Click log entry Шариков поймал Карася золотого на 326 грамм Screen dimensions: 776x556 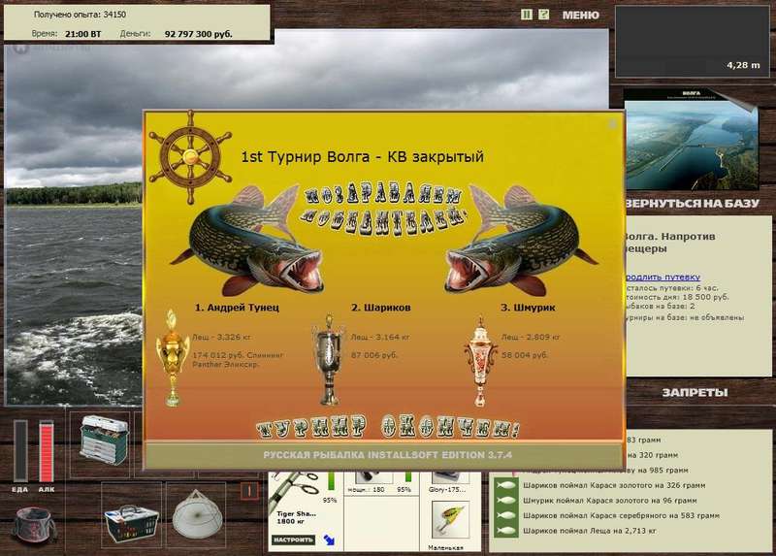tap(614, 486)
